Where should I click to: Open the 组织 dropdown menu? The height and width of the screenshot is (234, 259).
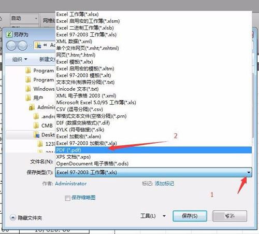(20, 59)
